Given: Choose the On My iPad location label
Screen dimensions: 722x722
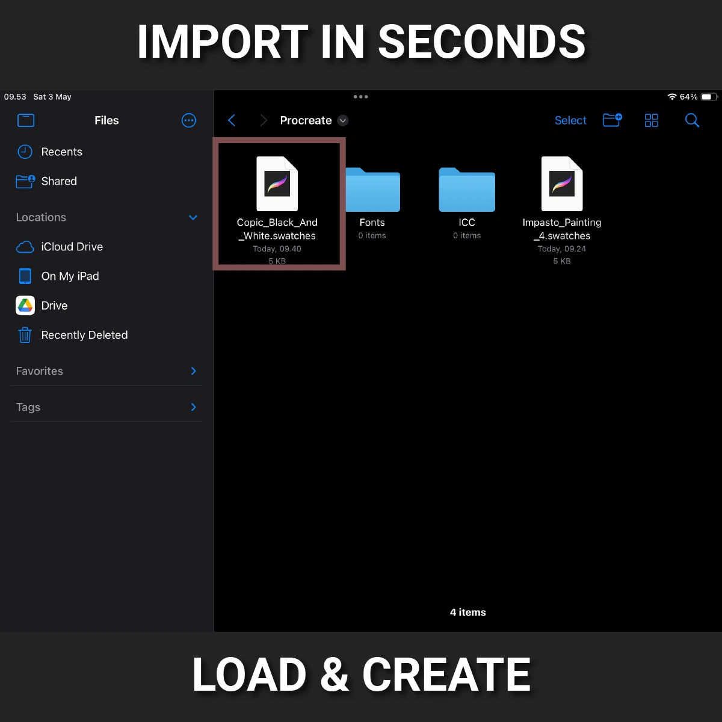Looking at the screenshot, I should [x=70, y=276].
